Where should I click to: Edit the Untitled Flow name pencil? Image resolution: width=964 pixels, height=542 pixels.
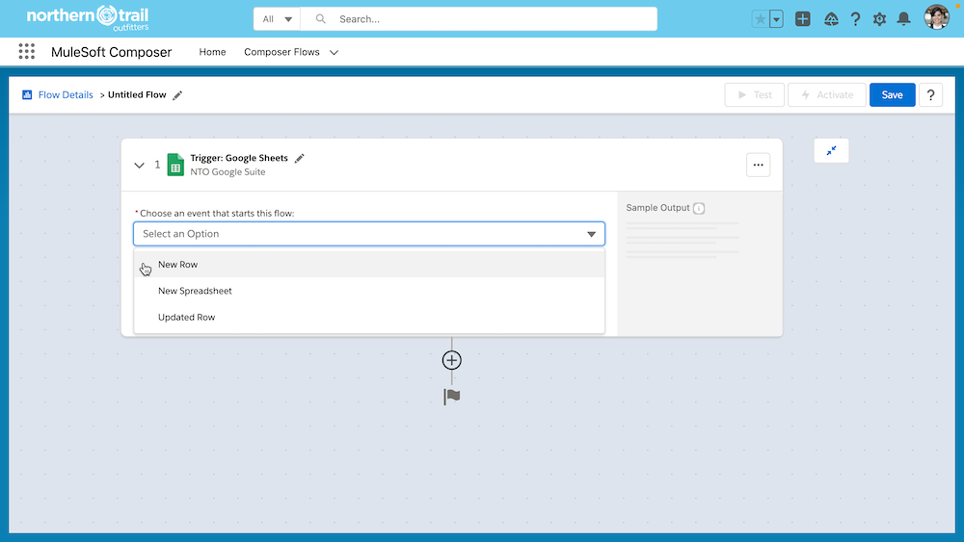177,95
